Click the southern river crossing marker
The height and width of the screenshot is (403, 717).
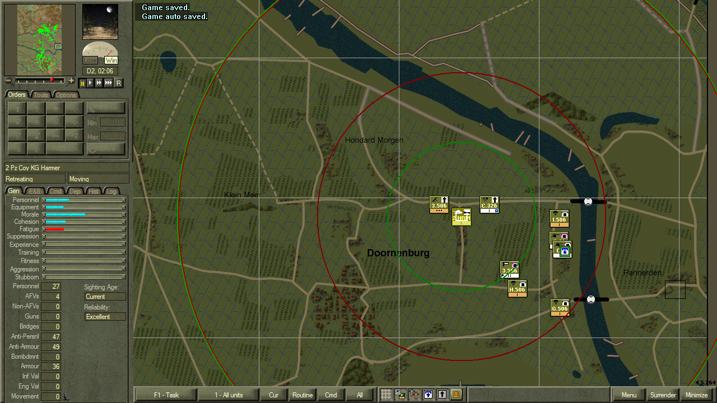[x=591, y=299]
